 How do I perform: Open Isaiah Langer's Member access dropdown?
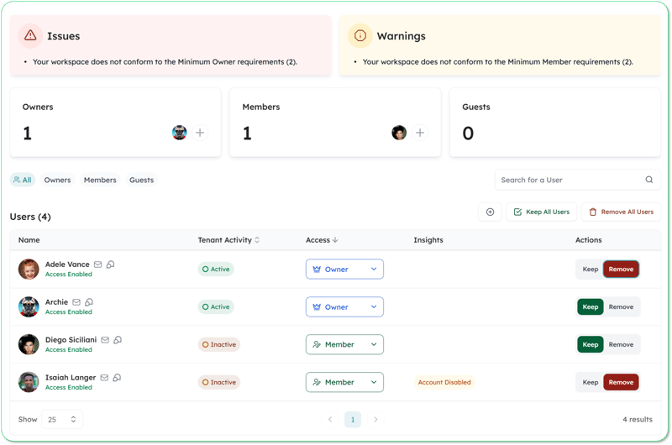(344, 382)
